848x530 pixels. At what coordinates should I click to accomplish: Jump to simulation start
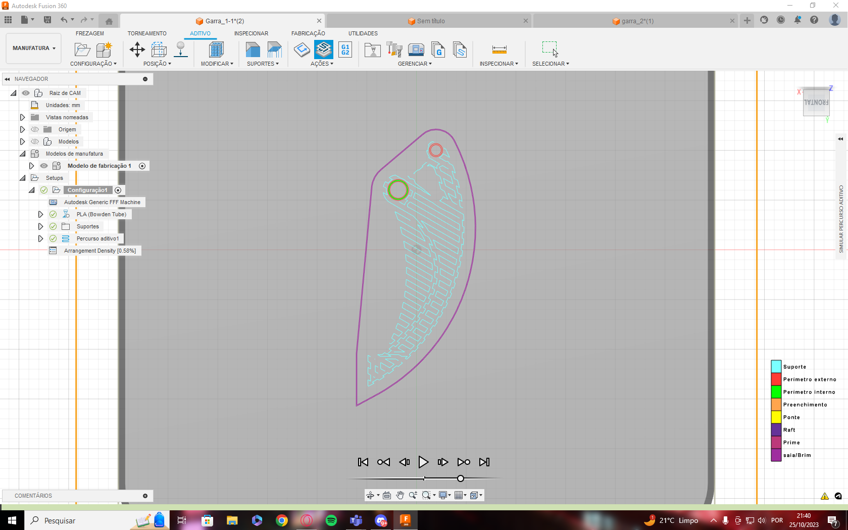(x=363, y=462)
